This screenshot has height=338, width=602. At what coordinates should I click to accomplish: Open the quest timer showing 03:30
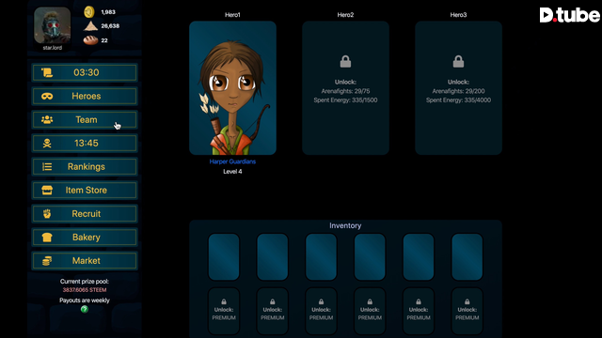click(85, 72)
